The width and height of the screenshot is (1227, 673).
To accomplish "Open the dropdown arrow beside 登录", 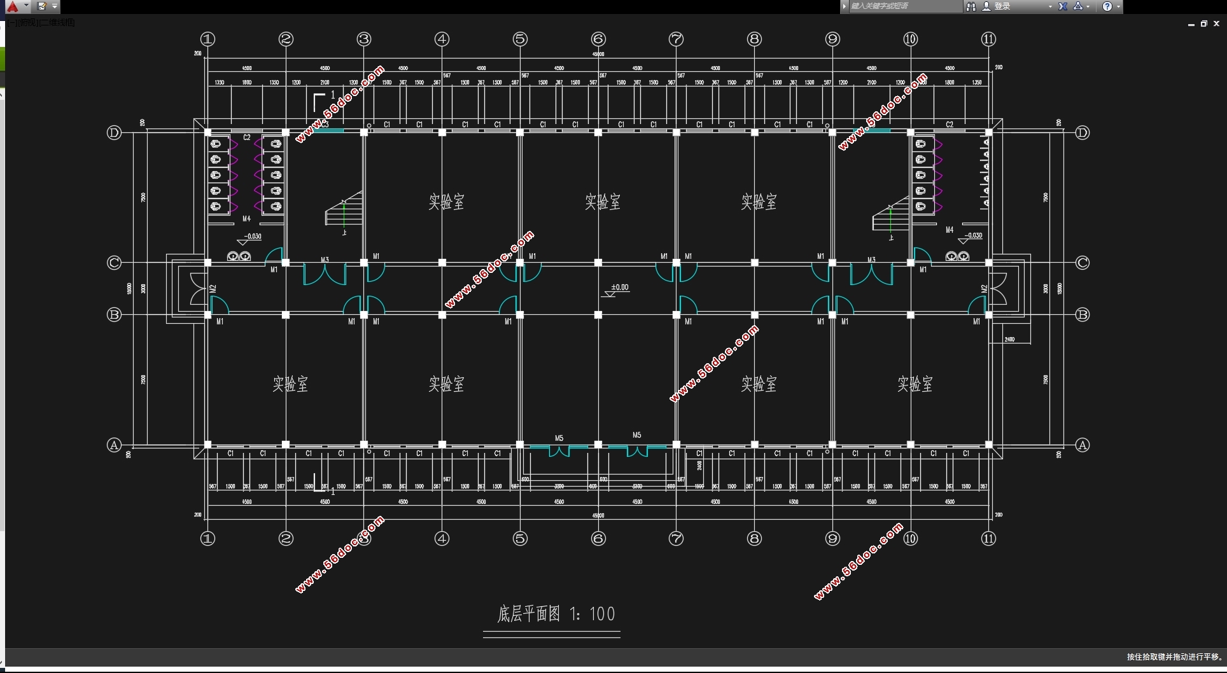I will (1050, 6).
